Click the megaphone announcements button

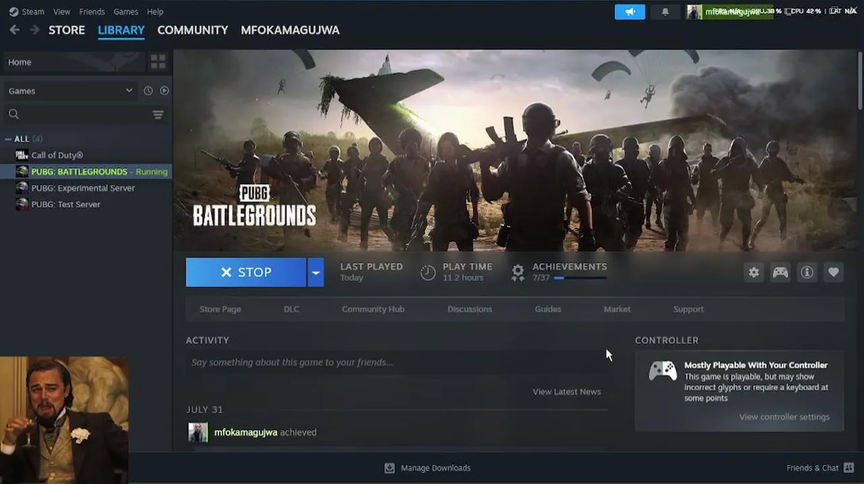coord(630,11)
